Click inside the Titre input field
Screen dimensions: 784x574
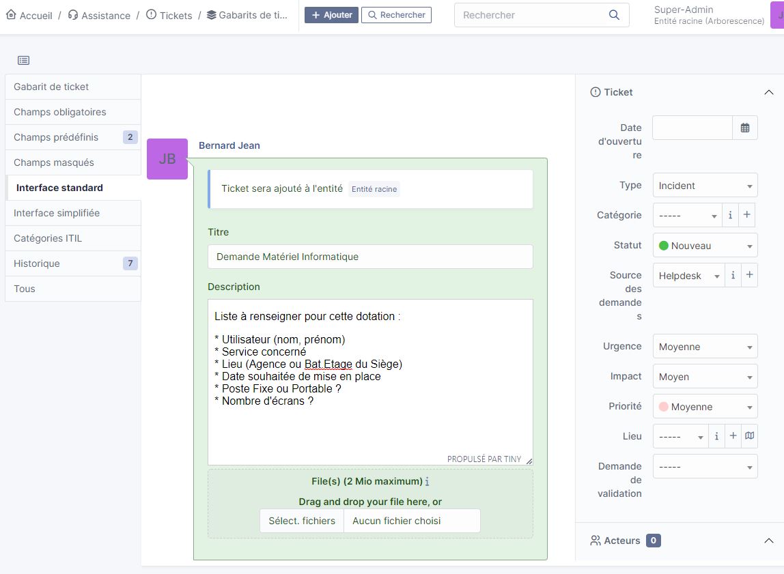pos(369,257)
